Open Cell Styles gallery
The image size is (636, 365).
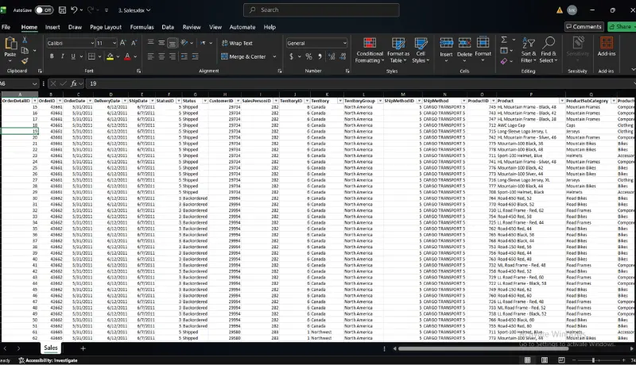click(421, 50)
